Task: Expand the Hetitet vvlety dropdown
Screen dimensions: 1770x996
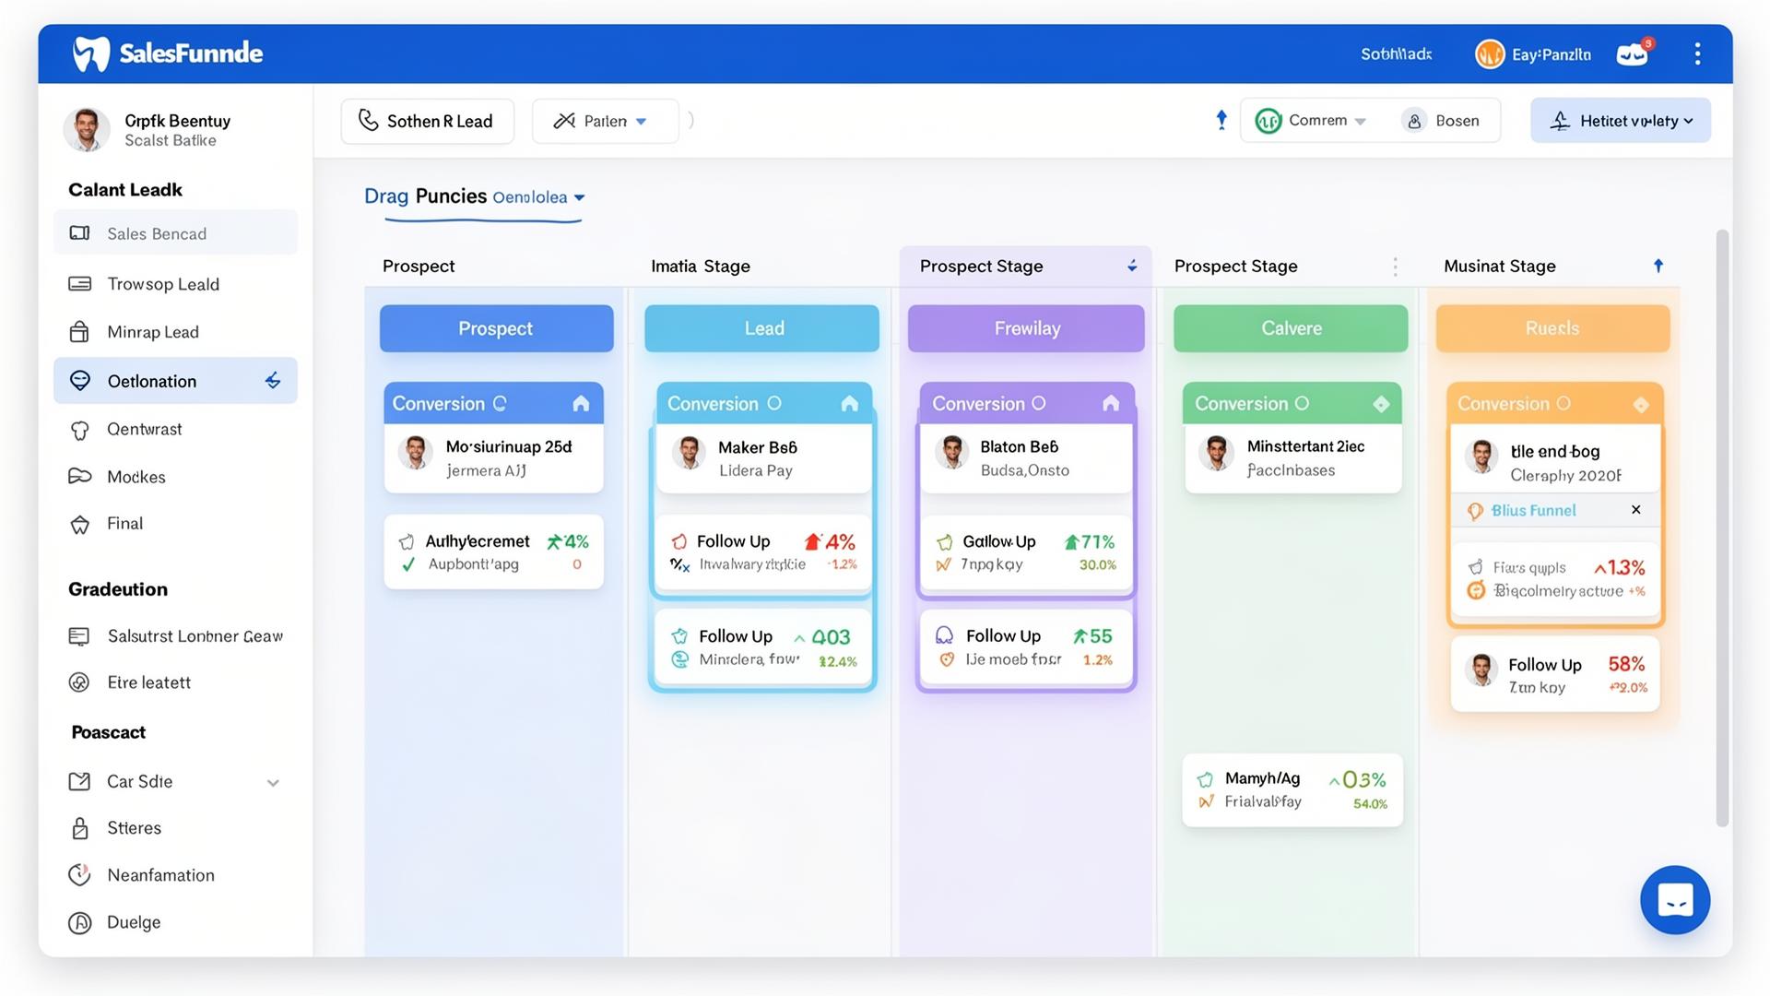Action: (1621, 121)
